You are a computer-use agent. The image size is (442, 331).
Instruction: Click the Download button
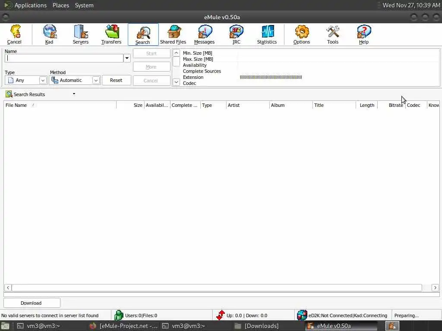[32, 303]
